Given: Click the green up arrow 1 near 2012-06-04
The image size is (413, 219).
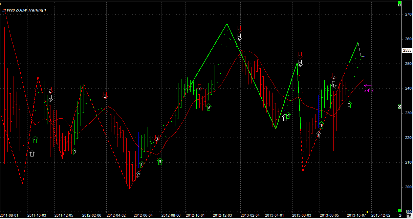Looking at the screenshot, I should [142, 165].
